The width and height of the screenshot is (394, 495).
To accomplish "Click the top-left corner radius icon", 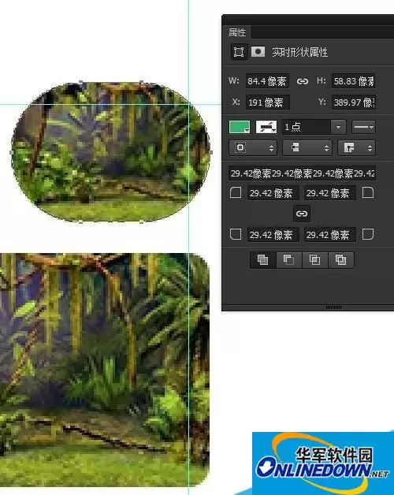I will point(236,192).
